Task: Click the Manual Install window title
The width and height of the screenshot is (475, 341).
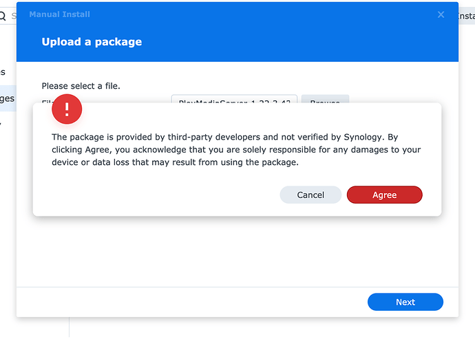Action: tap(59, 14)
